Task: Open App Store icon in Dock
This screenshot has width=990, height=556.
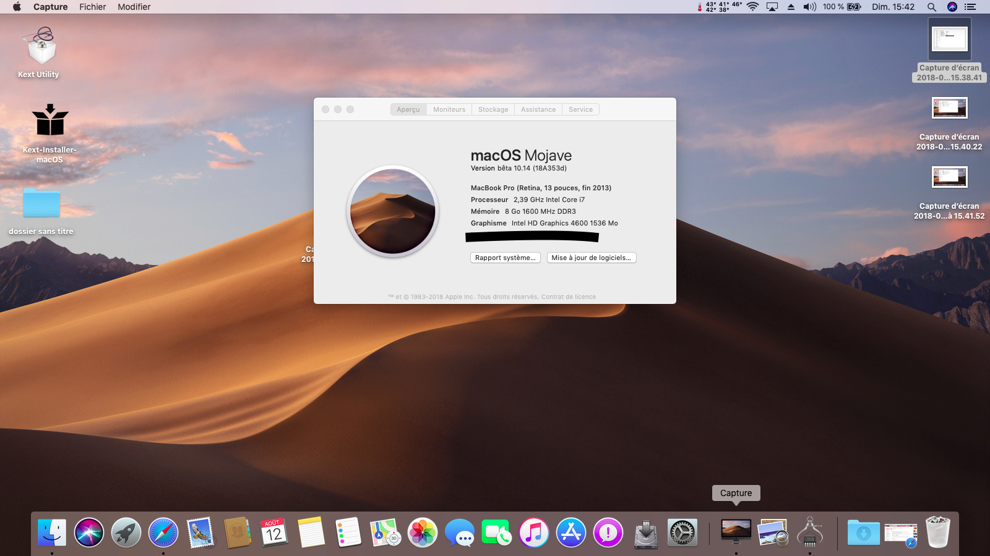Action: tap(571, 533)
